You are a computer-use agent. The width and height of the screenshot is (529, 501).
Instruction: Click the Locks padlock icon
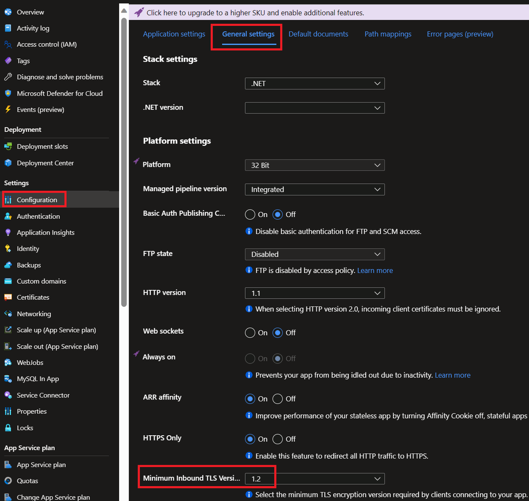pyautogui.click(x=8, y=428)
